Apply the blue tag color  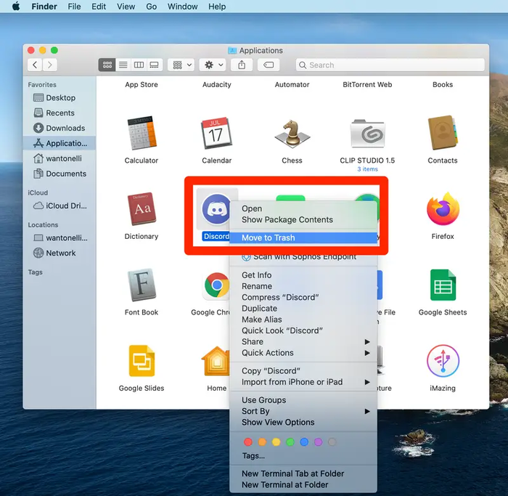304,442
